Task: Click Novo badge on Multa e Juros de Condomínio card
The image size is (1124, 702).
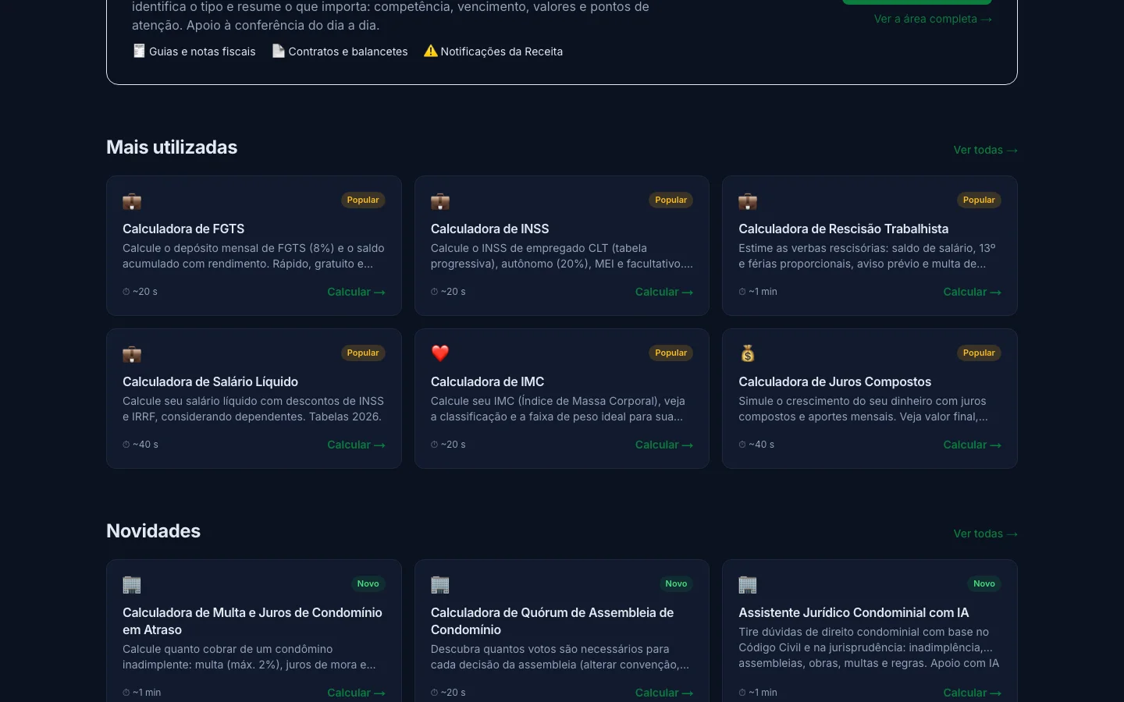Action: (x=368, y=583)
